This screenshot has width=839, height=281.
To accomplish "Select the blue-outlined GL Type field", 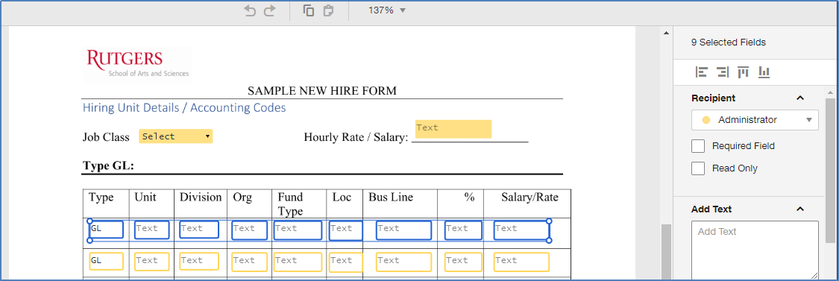I will (106, 230).
